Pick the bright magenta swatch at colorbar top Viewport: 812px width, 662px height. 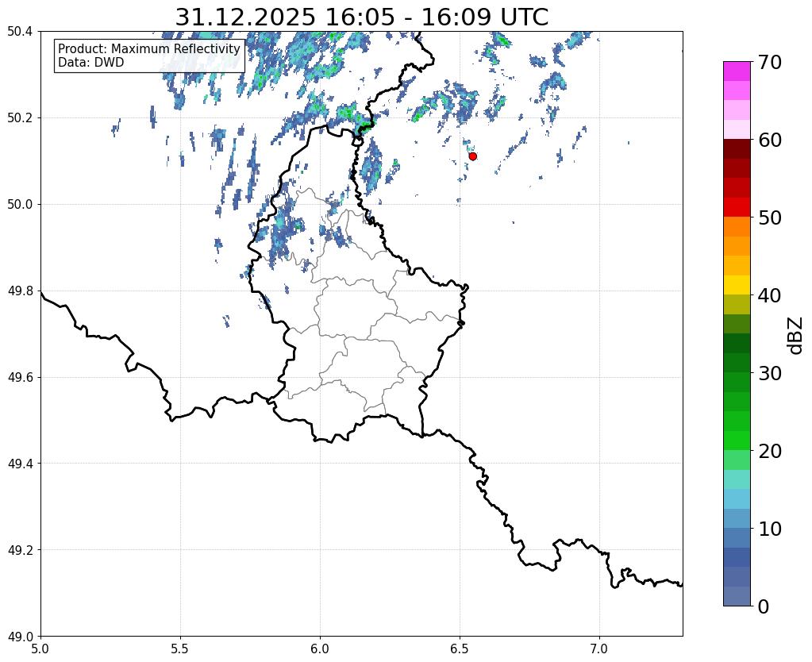pos(737,71)
